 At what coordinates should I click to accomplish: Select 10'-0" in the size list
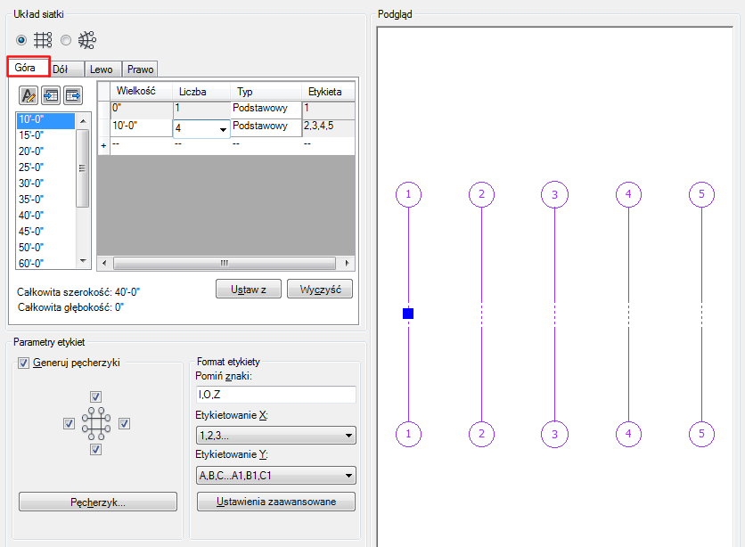pyautogui.click(x=45, y=120)
